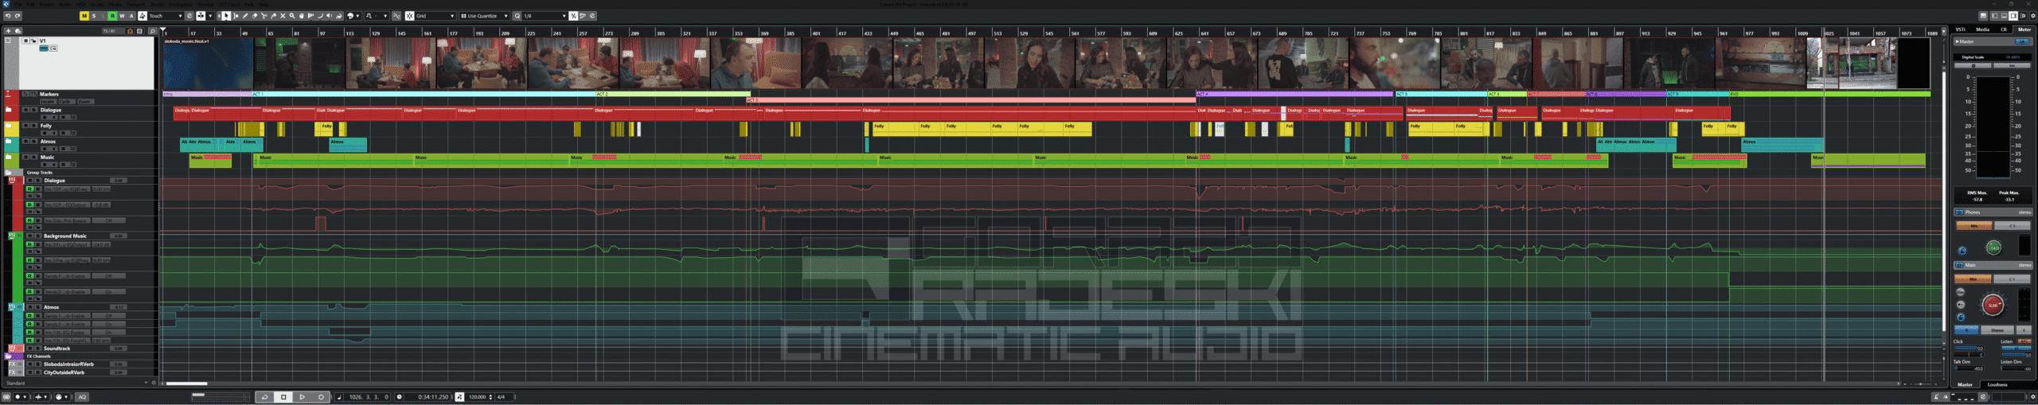Image resolution: width=2038 pixels, height=405 pixels.
Task: Select the Play speaker tool
Action: point(330,16)
